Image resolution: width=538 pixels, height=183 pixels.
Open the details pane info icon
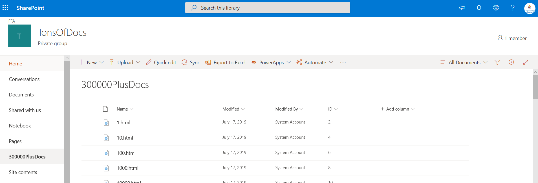[x=511, y=62]
